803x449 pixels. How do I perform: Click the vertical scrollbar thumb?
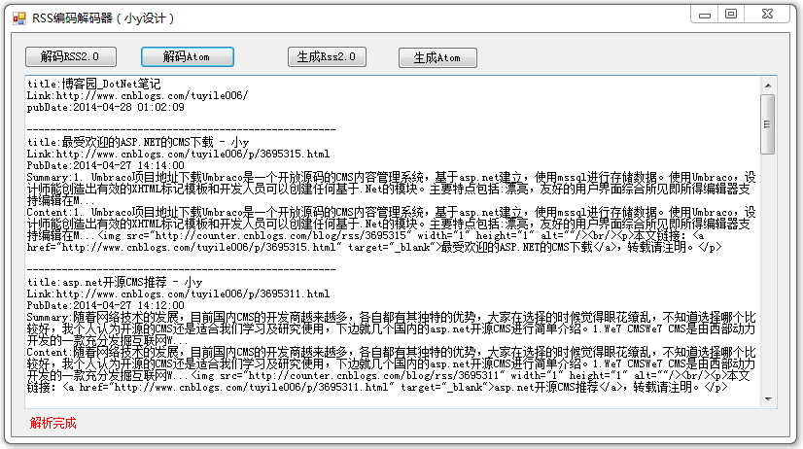coord(768,124)
